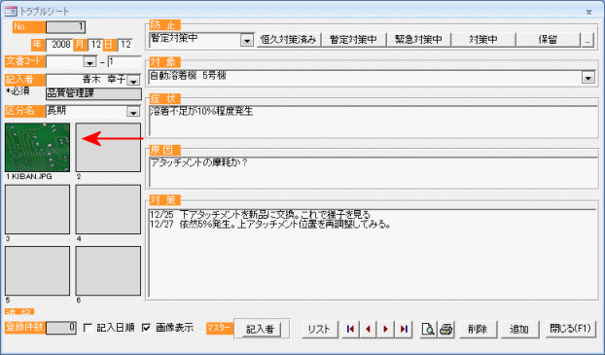Open the 防止 status dropdown
Screen dimensions: 605x355
click(247, 40)
